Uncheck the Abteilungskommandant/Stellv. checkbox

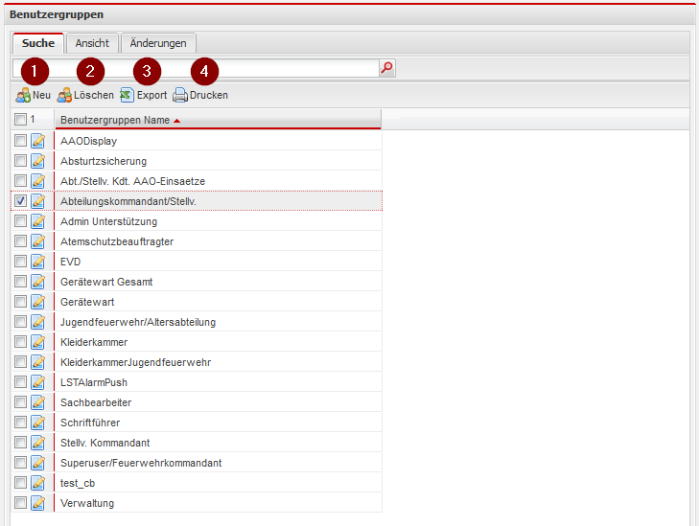tap(21, 201)
